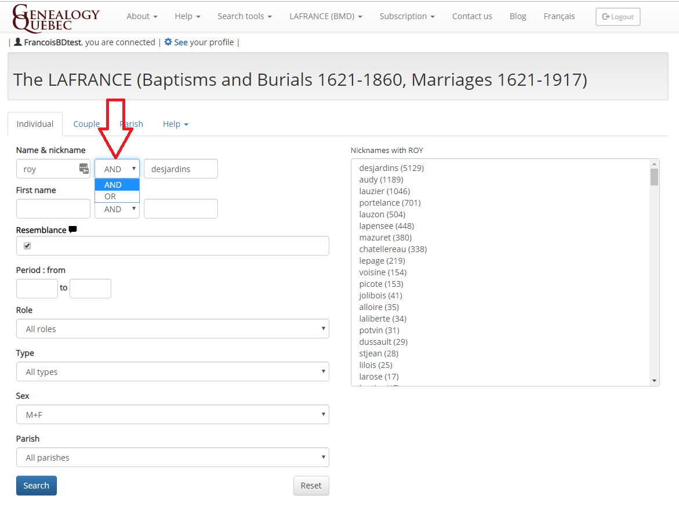Select nickname stjean (28)
Screen dimensions: 679x514
[379, 353]
